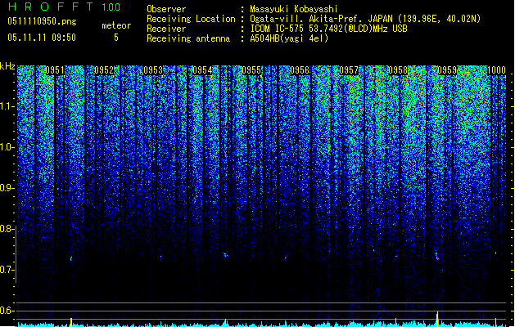Click the meteor label
This screenshot has height=327, width=515.
click(x=116, y=25)
